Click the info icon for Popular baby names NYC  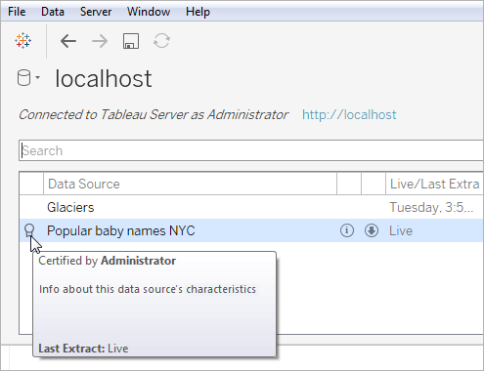[347, 230]
